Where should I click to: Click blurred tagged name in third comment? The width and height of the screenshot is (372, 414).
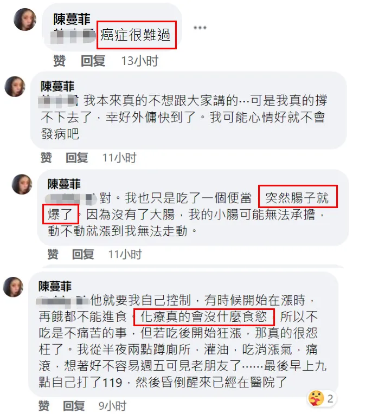(71, 199)
